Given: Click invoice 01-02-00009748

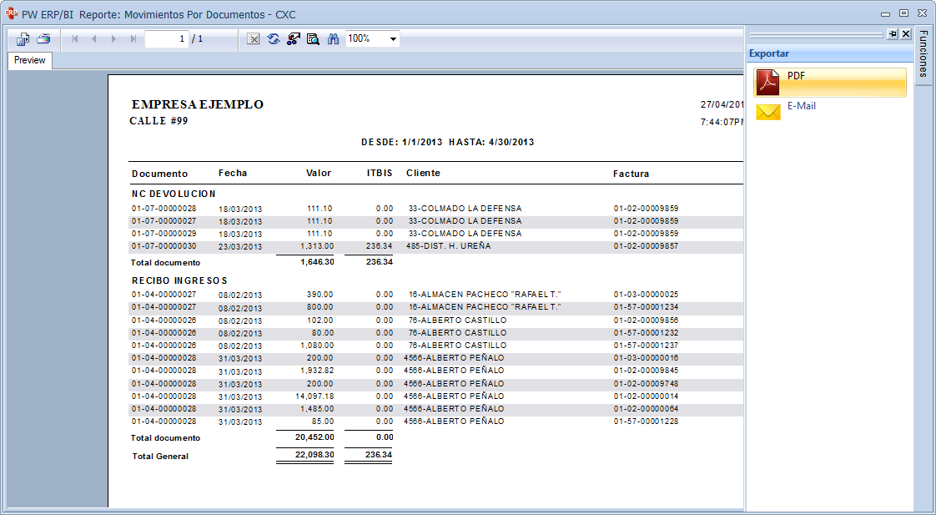Looking at the screenshot, I should (x=646, y=384).
